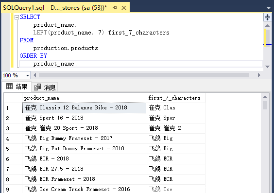The image size is (274, 193).
Task: Click the product_name column header
Action: point(84,98)
